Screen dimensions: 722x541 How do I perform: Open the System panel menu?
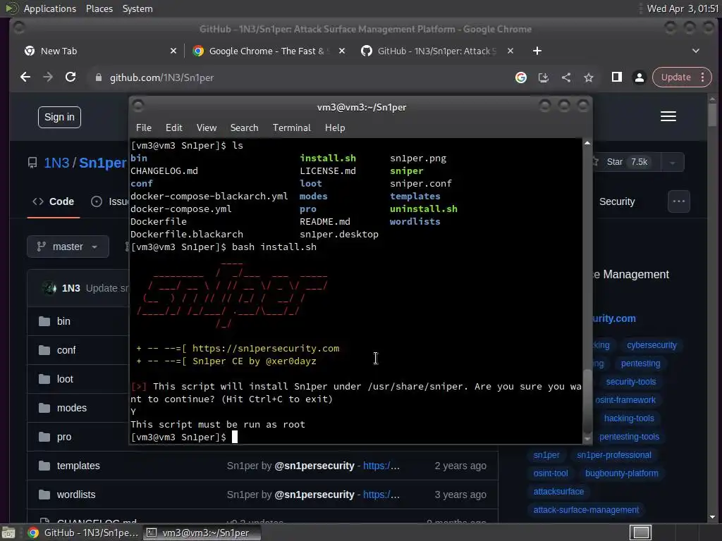coord(137,8)
